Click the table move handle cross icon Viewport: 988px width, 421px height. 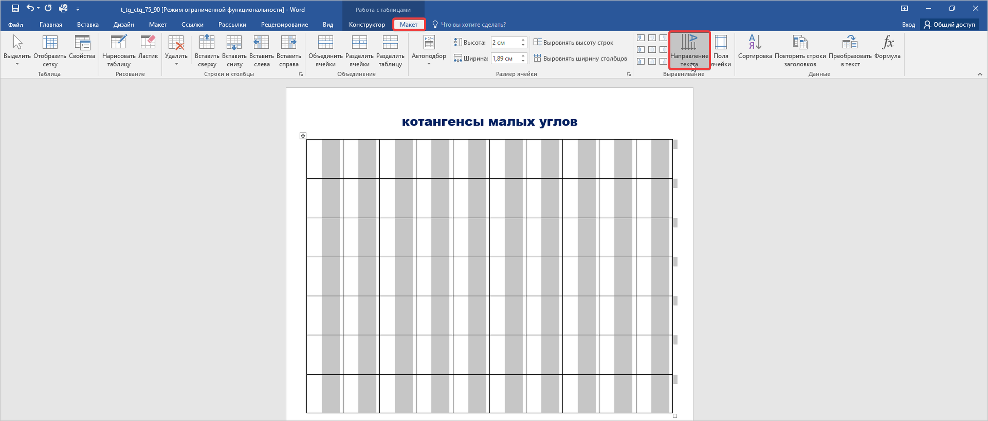[x=303, y=136]
